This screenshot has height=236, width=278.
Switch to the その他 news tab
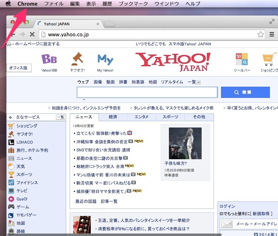(199, 117)
